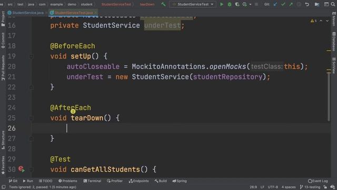Open the Favorites tool window

[x=3, y=165]
